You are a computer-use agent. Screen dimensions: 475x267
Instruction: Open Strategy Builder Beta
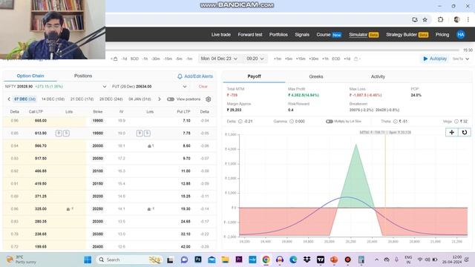click(x=407, y=35)
